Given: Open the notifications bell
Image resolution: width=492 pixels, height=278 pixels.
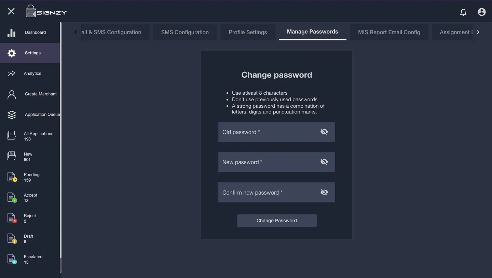Looking at the screenshot, I should point(463,12).
